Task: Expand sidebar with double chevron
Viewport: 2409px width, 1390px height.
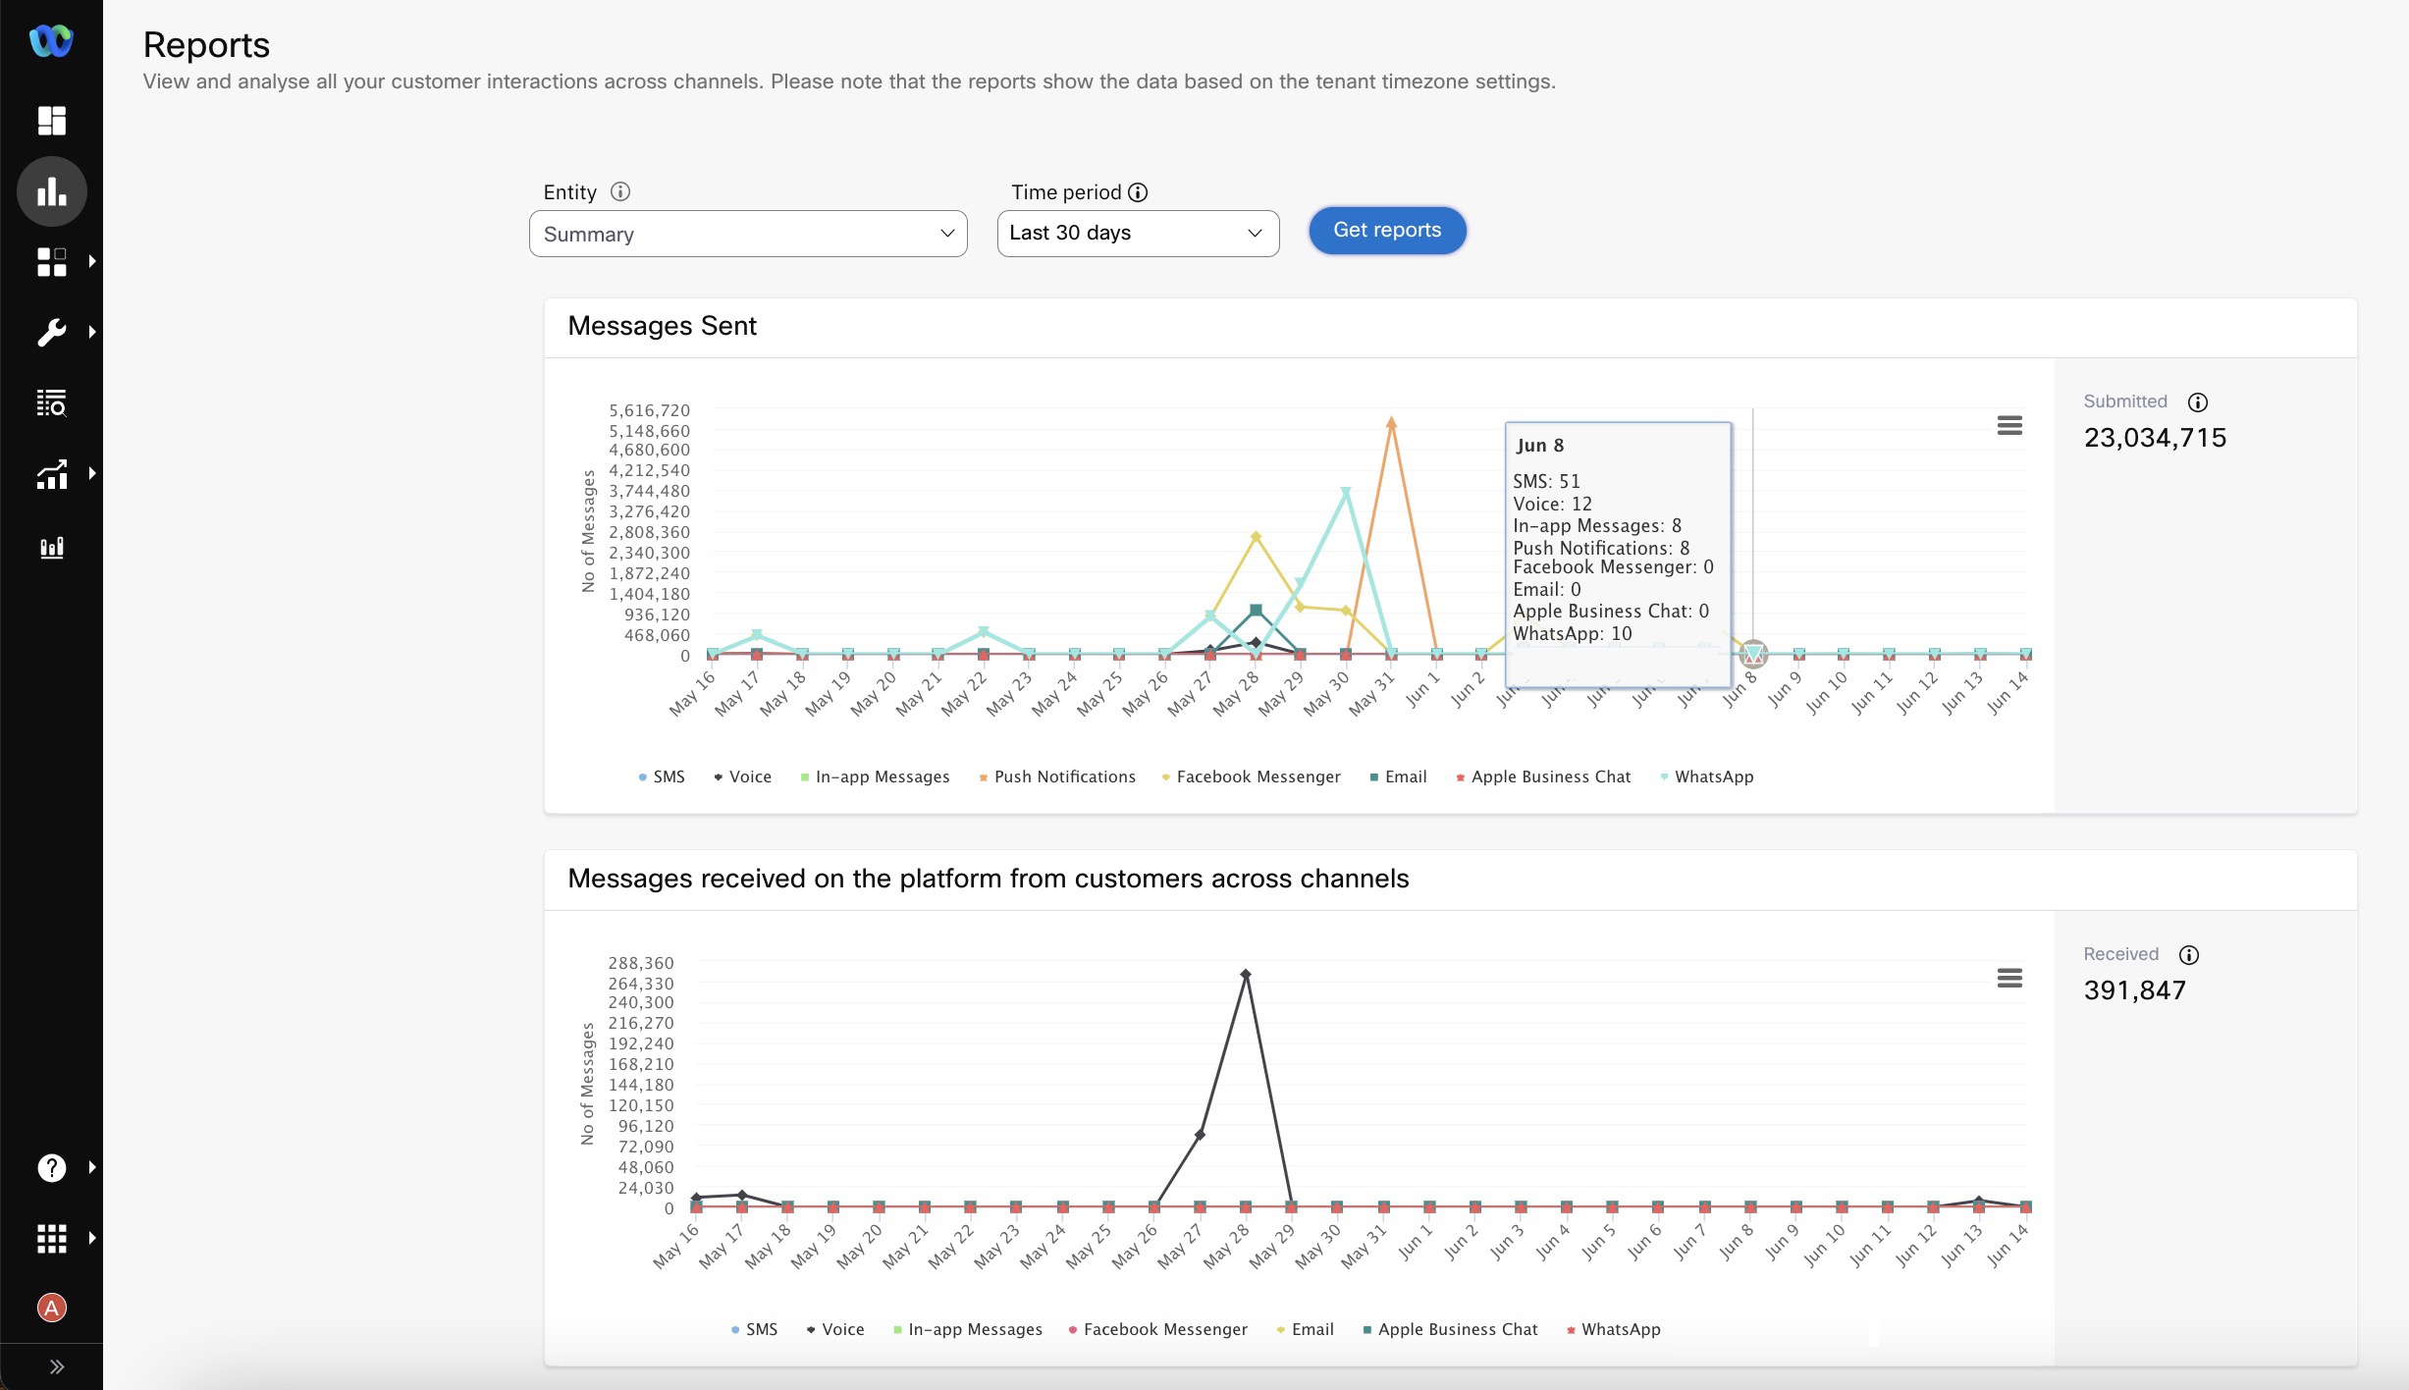Action: [57, 1366]
